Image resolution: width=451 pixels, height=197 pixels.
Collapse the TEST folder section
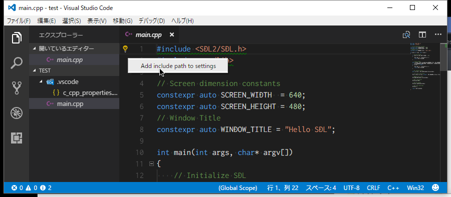point(35,70)
